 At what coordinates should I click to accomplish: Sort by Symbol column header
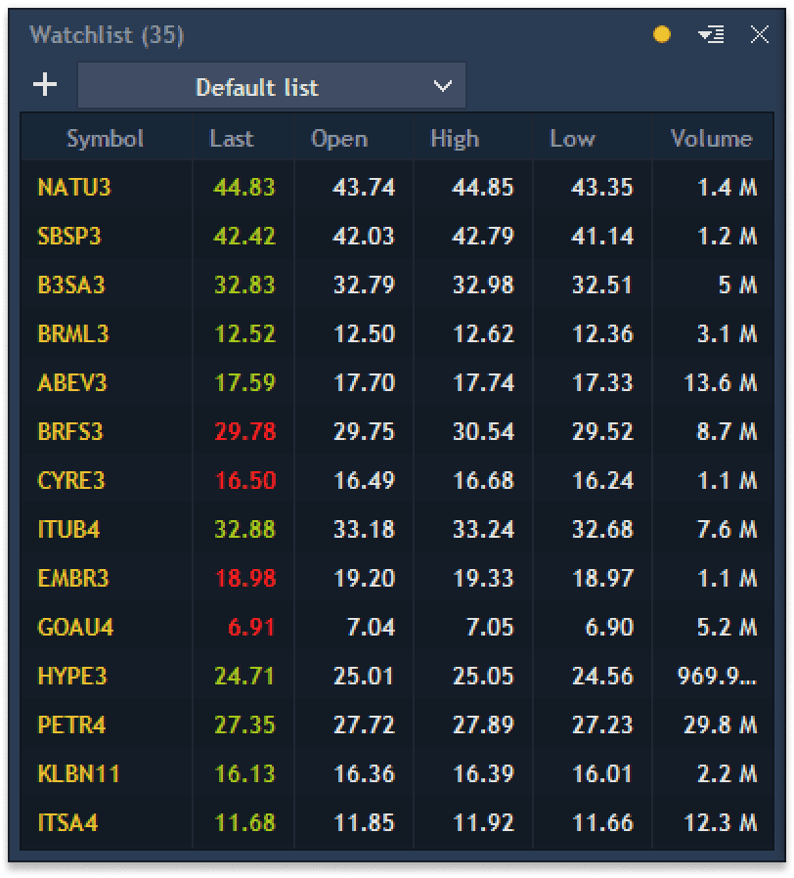click(x=105, y=139)
